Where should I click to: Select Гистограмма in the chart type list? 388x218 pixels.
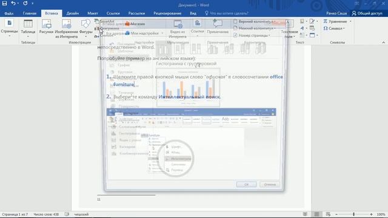click(x=126, y=133)
